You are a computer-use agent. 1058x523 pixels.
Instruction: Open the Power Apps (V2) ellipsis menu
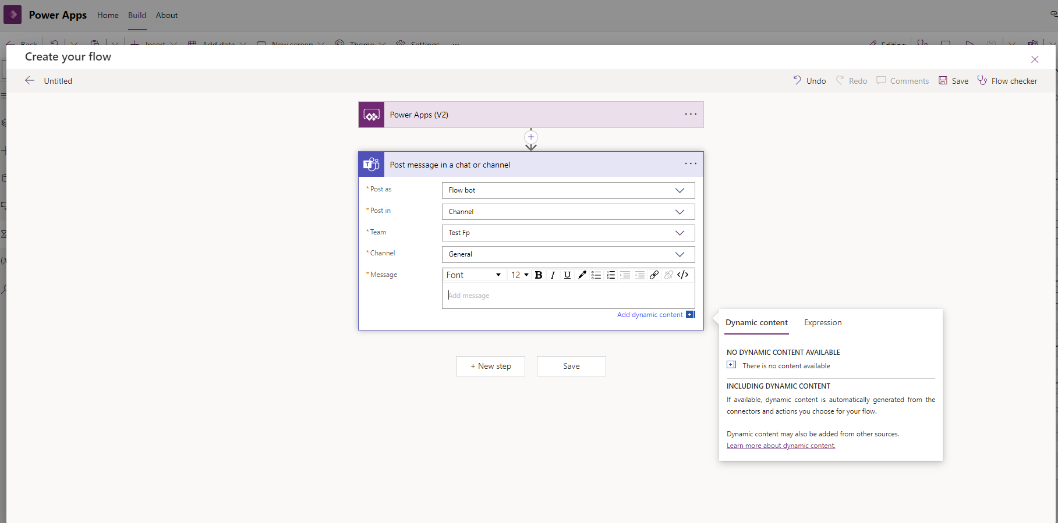point(691,114)
